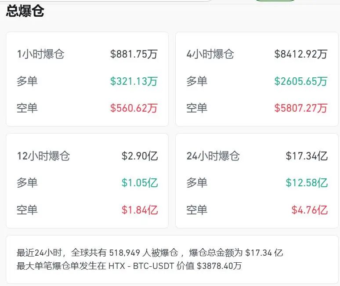The width and height of the screenshot is (340, 286).
Task: Click the 1-hour short value $560.62万
Action: [134, 108]
